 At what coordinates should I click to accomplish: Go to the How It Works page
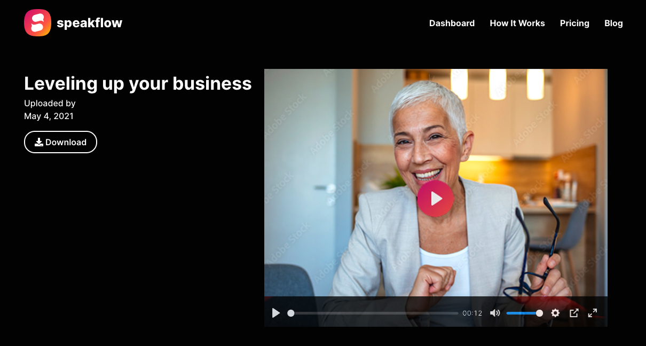pyautogui.click(x=517, y=23)
